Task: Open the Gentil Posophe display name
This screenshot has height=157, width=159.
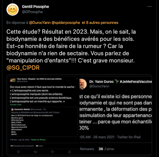Action: (35, 6)
